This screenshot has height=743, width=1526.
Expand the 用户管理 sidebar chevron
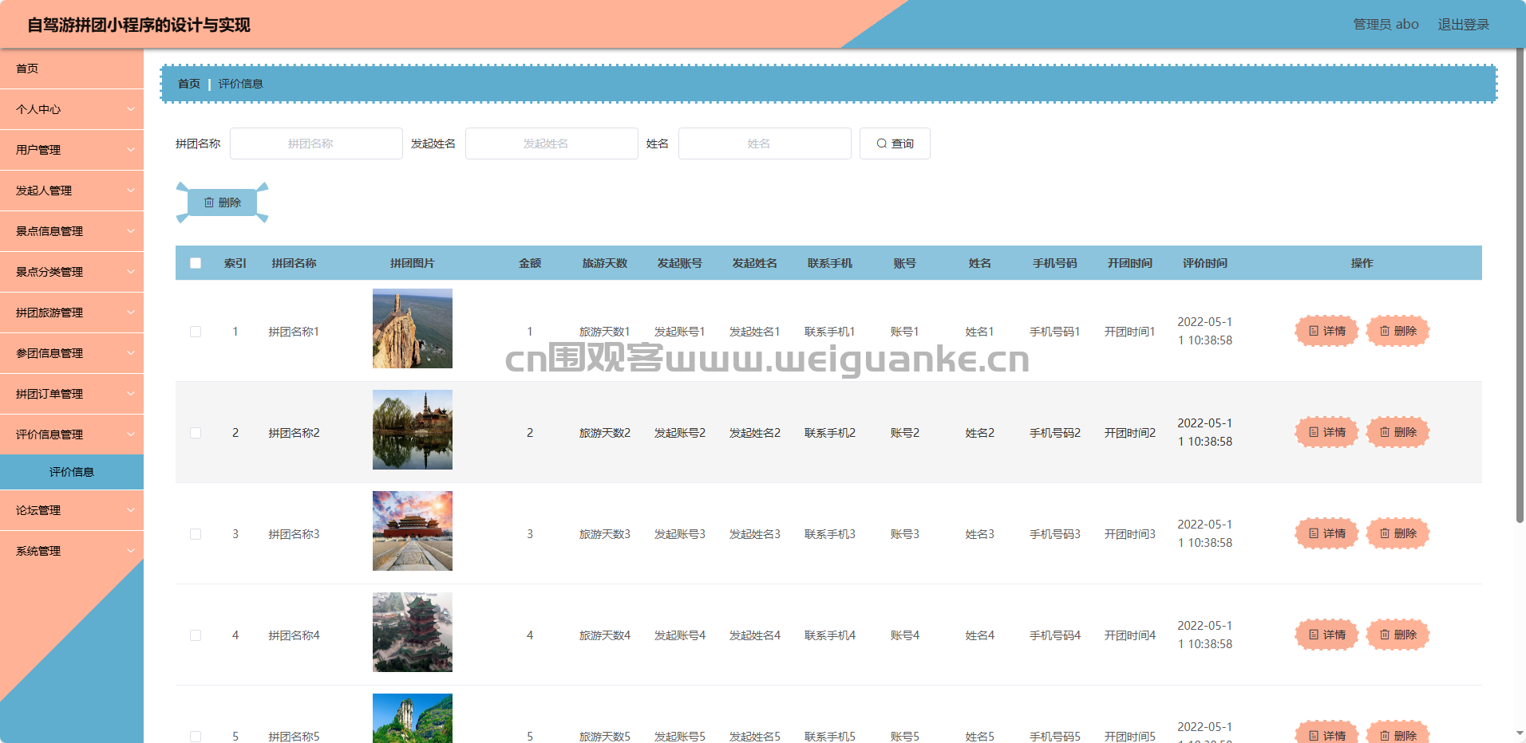tap(131, 150)
